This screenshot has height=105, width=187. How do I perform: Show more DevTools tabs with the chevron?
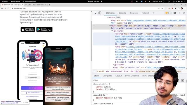tap(153, 13)
